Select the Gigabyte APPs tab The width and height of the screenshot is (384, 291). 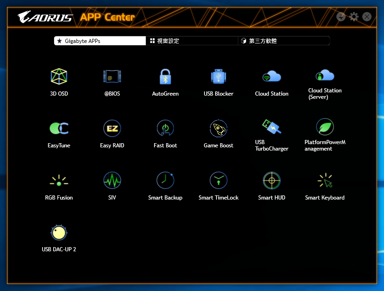tap(100, 41)
